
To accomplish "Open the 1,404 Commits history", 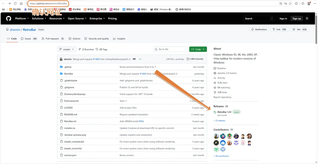I will tap(195, 59).
